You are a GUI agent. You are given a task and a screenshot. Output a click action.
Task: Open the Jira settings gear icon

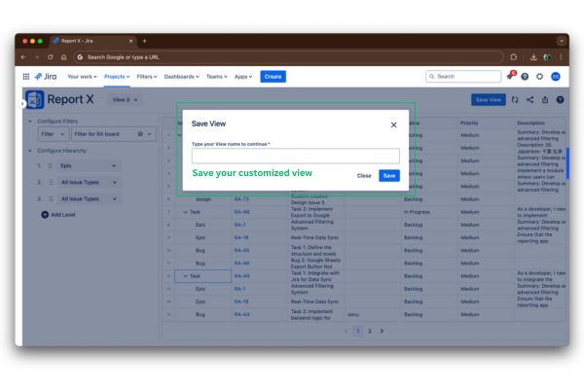coord(539,77)
